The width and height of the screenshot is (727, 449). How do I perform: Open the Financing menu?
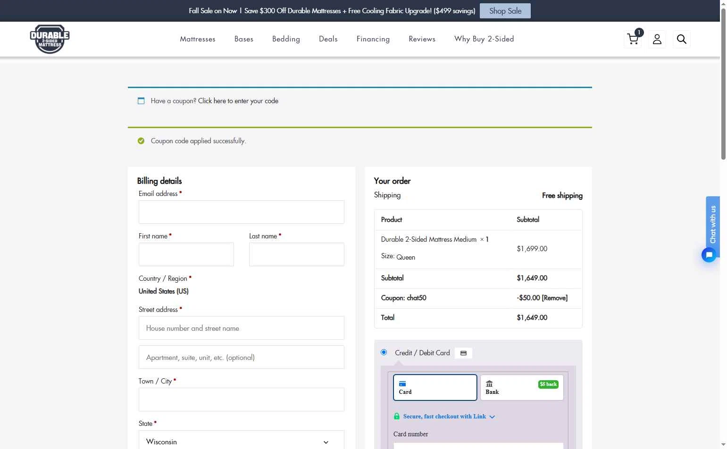click(x=373, y=39)
